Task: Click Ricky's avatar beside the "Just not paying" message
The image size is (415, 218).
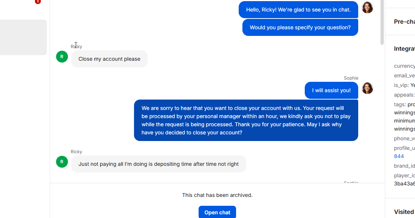Action: click(62, 162)
